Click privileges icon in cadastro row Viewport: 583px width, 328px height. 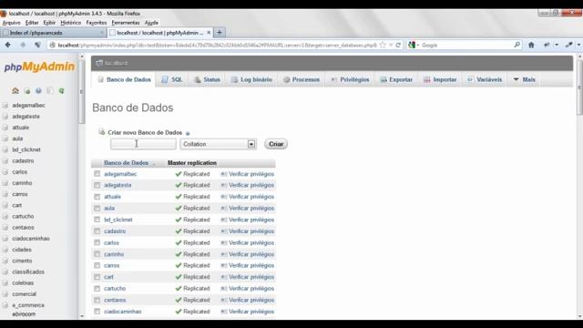[x=224, y=231]
